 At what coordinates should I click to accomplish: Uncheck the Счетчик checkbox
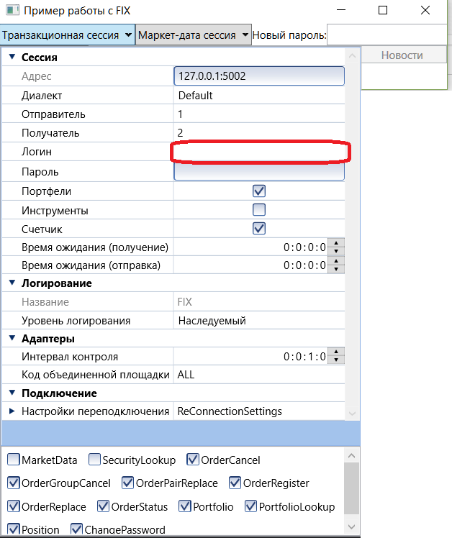(x=259, y=229)
